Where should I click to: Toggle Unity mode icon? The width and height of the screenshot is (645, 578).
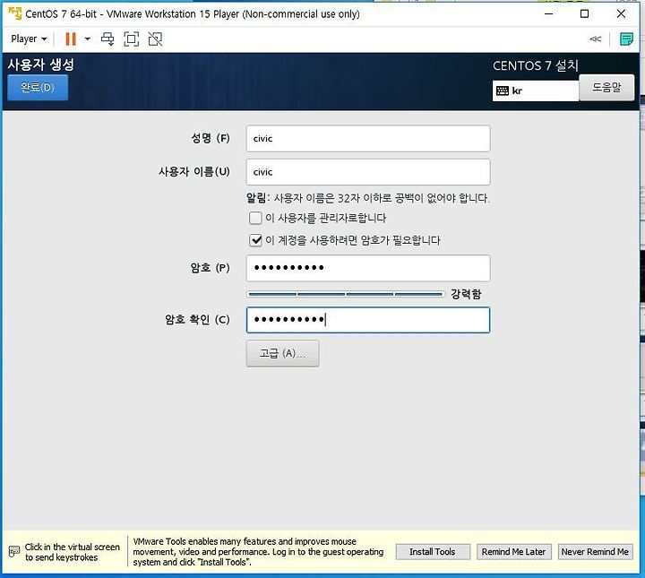[155, 39]
